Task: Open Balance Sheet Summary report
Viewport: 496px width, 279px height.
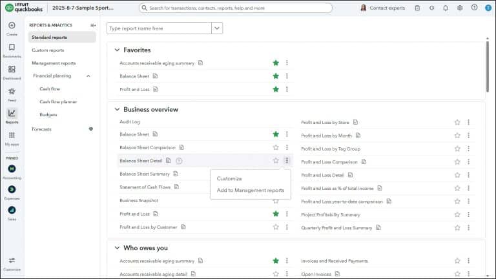Action: [145, 174]
